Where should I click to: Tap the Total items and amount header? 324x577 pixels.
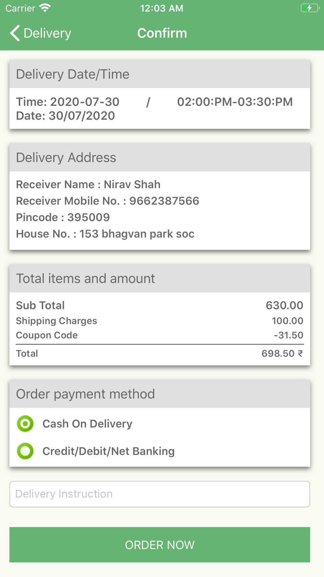pos(86,278)
